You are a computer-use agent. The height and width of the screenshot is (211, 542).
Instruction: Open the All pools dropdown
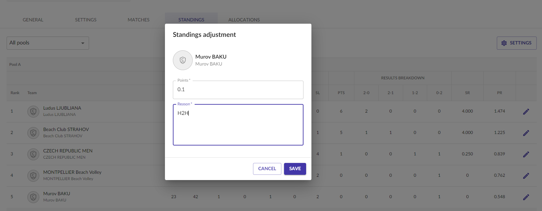coord(48,43)
